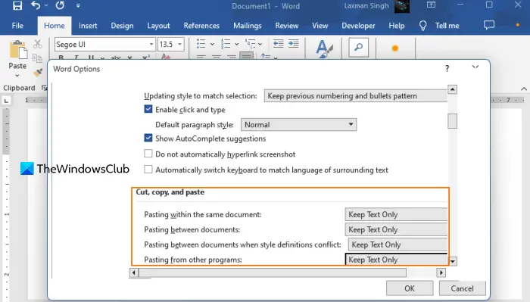Click the Bullets list icon
530x302 pixels.
coord(201,44)
